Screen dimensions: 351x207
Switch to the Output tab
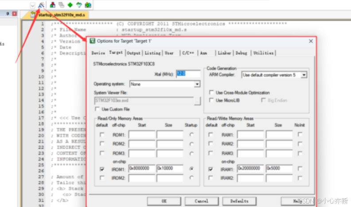pyautogui.click(x=133, y=53)
